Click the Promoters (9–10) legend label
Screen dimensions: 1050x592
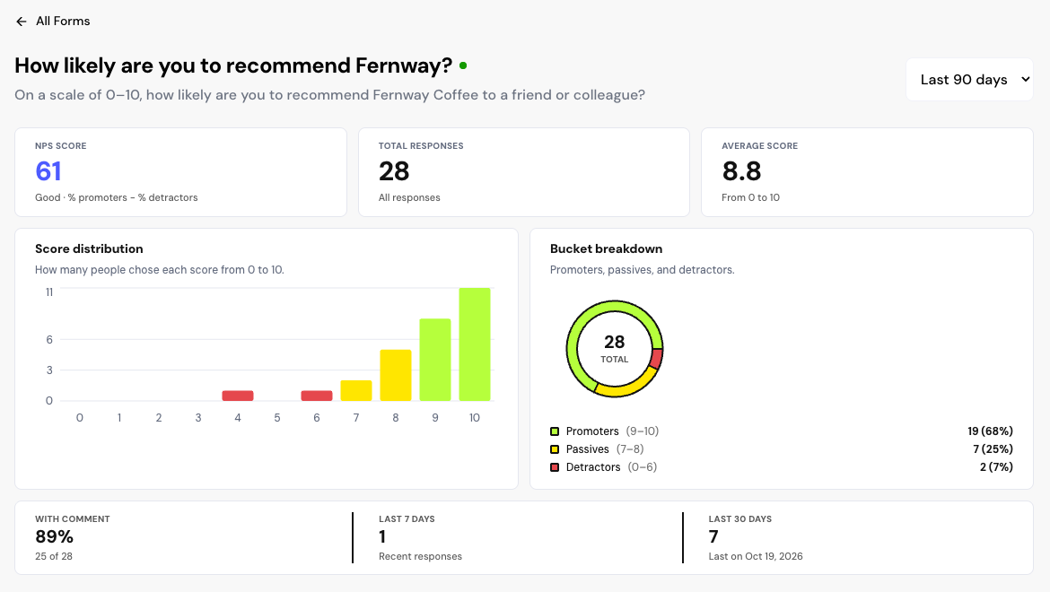tap(612, 431)
